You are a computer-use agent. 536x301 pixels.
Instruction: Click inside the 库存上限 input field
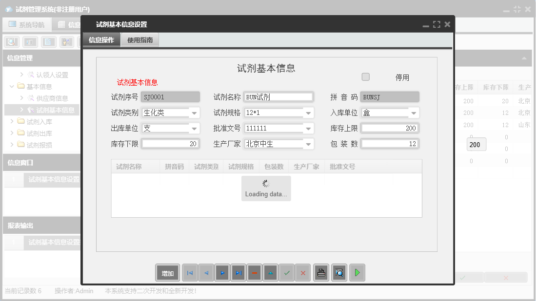390,128
